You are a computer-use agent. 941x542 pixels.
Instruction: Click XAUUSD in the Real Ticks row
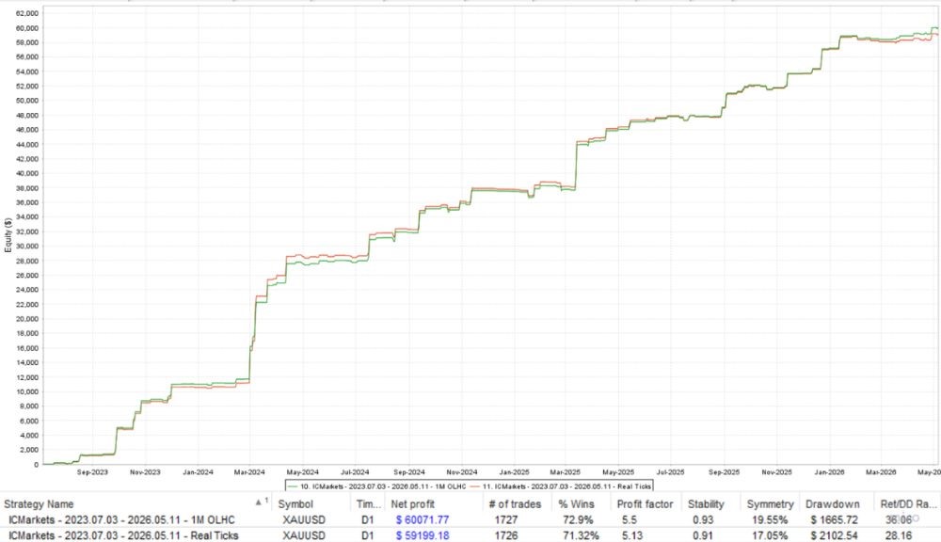pos(304,535)
